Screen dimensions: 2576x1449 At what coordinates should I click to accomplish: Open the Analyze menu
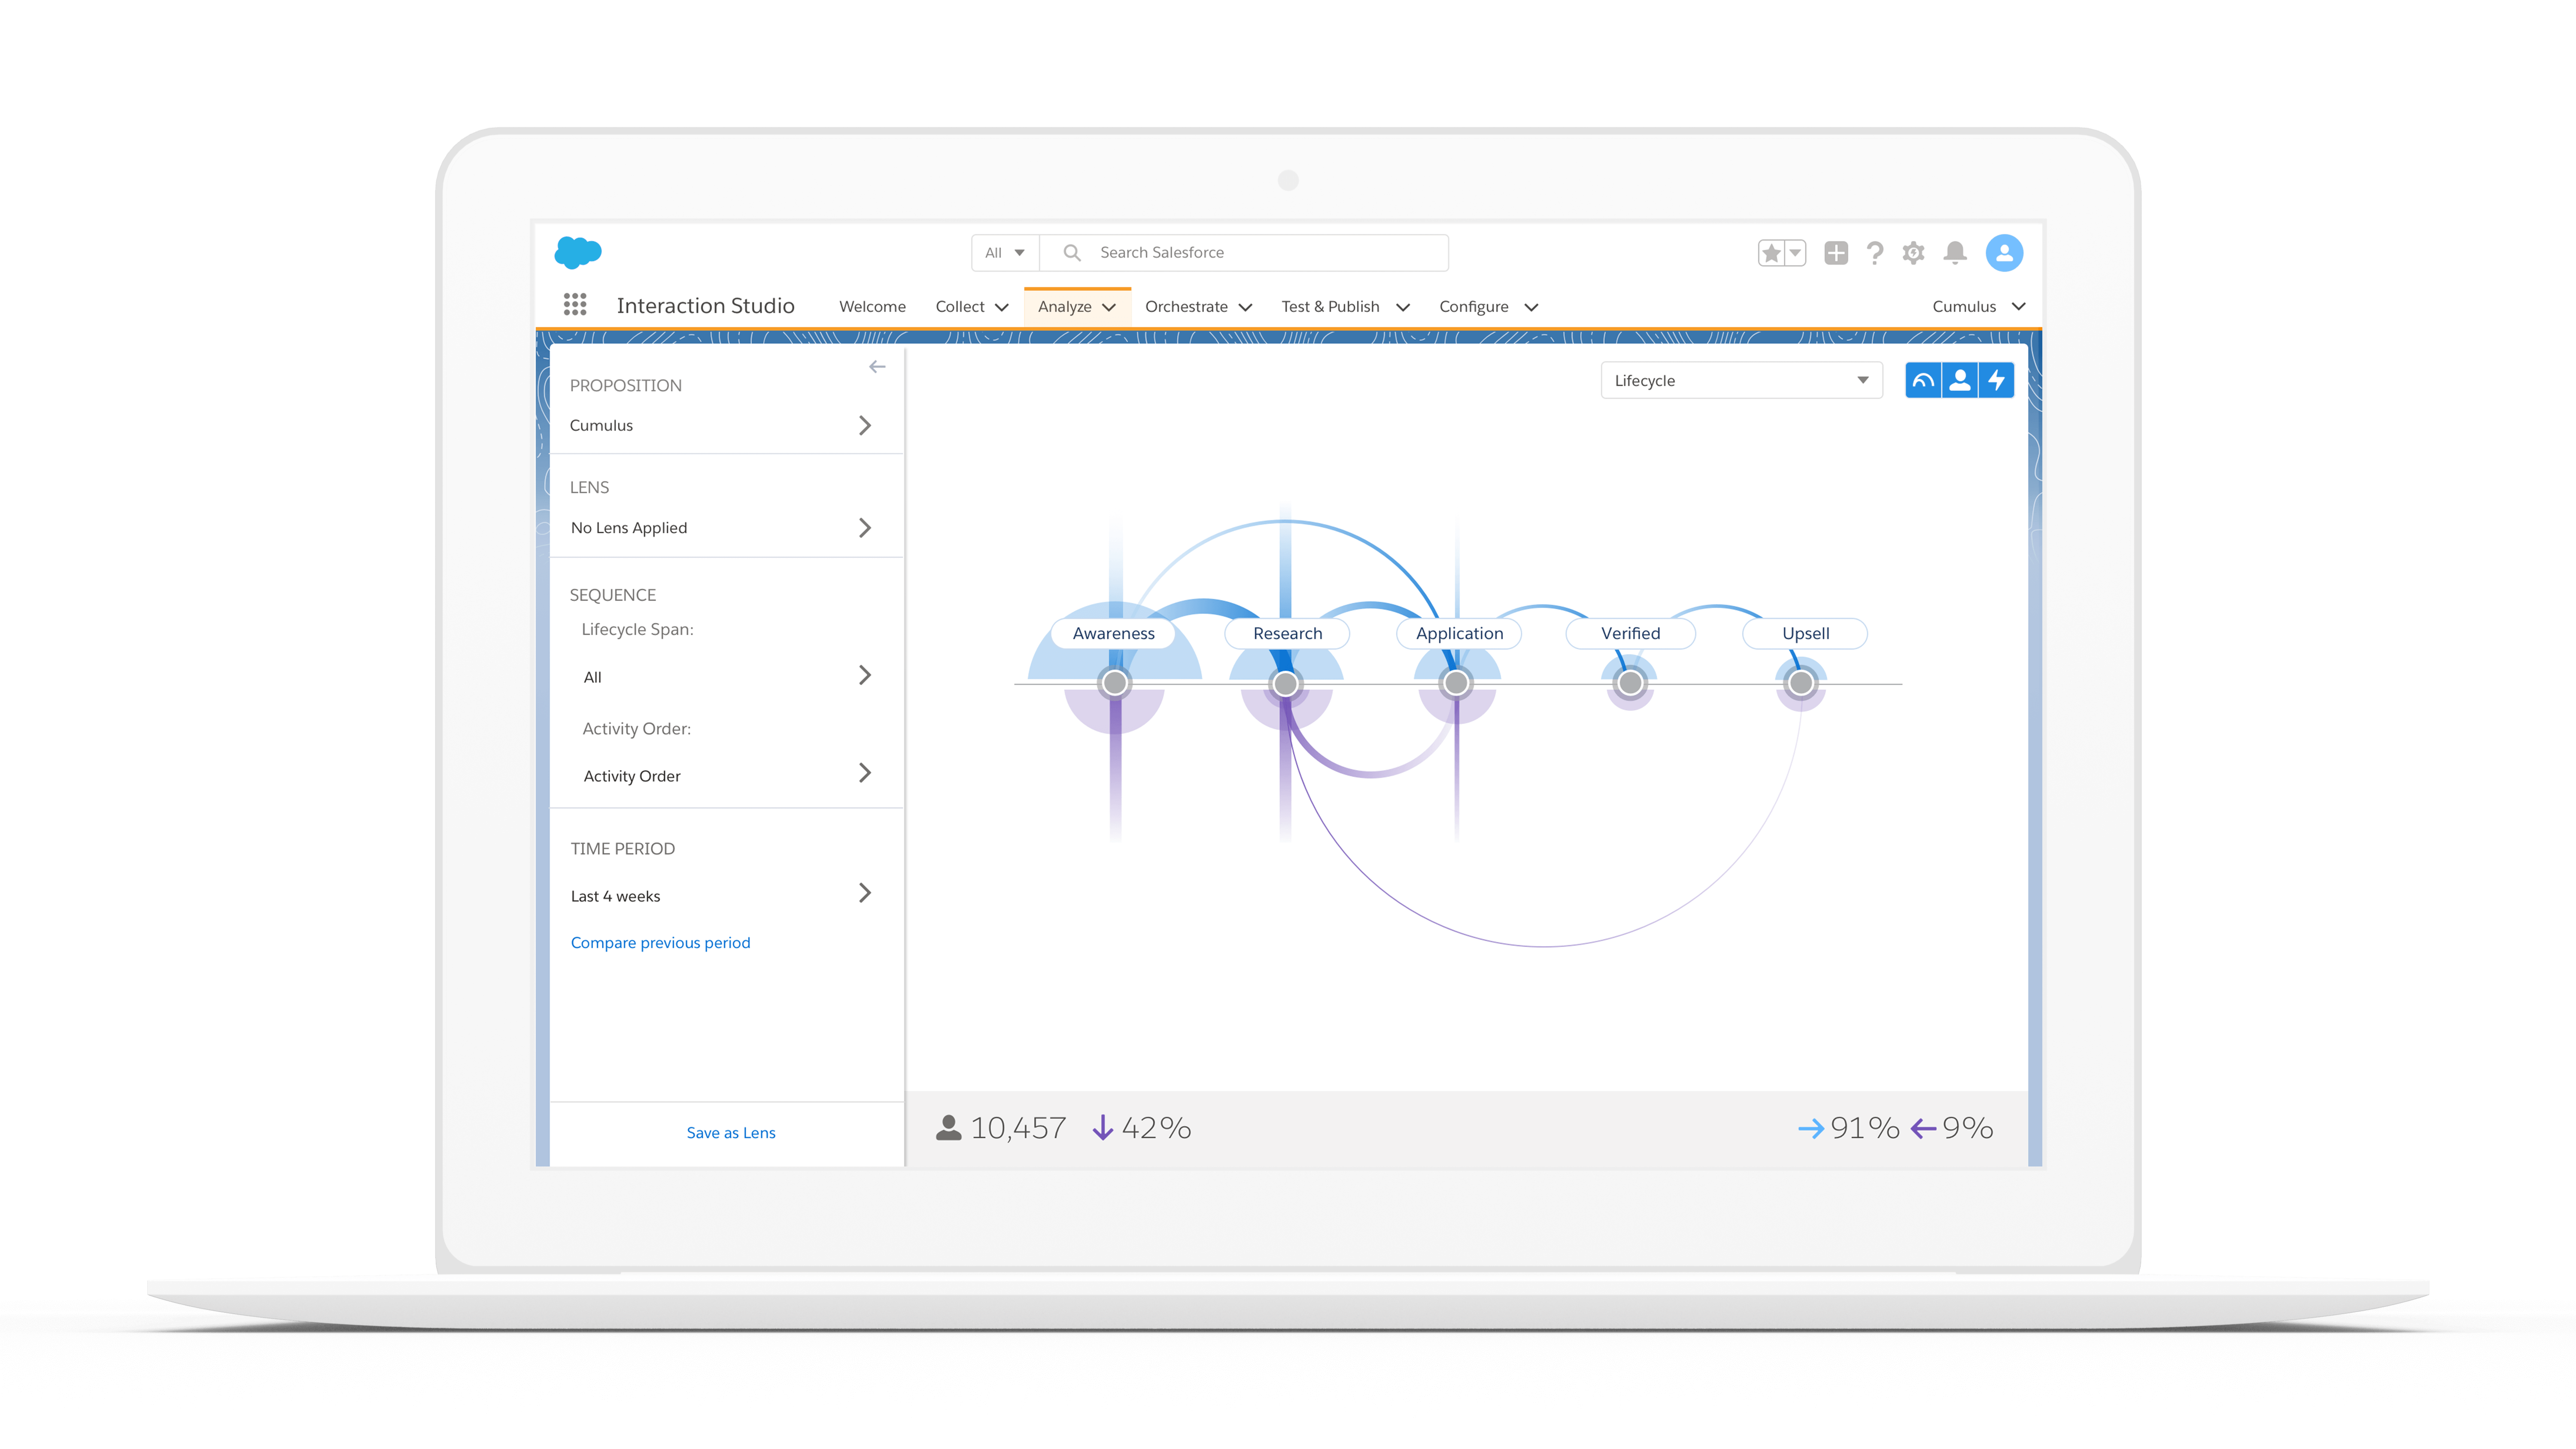coord(1077,306)
